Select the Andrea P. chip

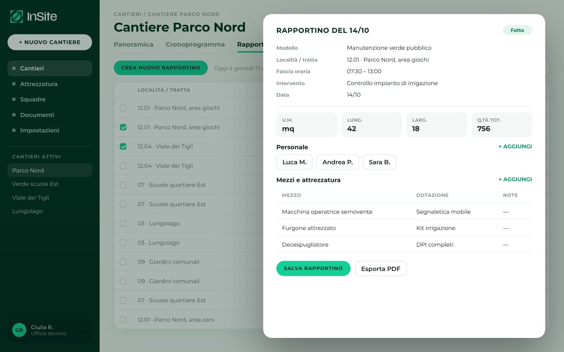coord(337,162)
